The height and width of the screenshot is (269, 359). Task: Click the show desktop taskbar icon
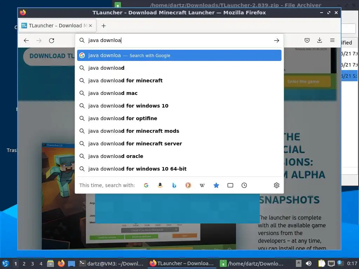72,263
